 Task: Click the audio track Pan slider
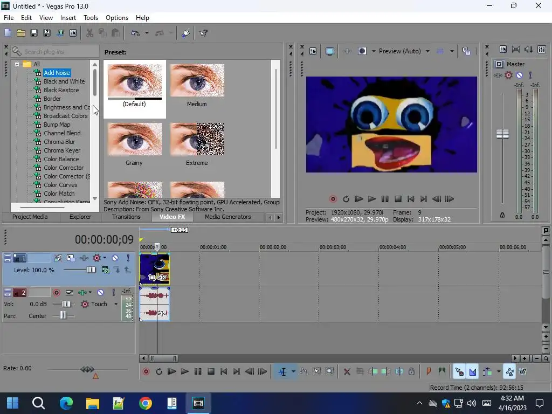[63, 316]
